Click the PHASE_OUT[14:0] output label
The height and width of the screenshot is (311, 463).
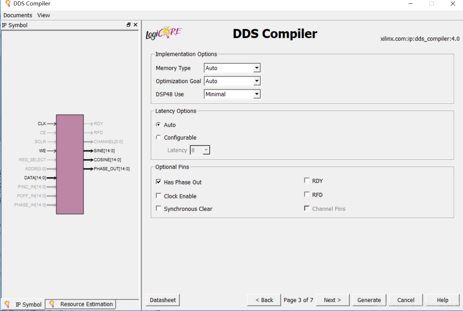pyautogui.click(x=112, y=169)
